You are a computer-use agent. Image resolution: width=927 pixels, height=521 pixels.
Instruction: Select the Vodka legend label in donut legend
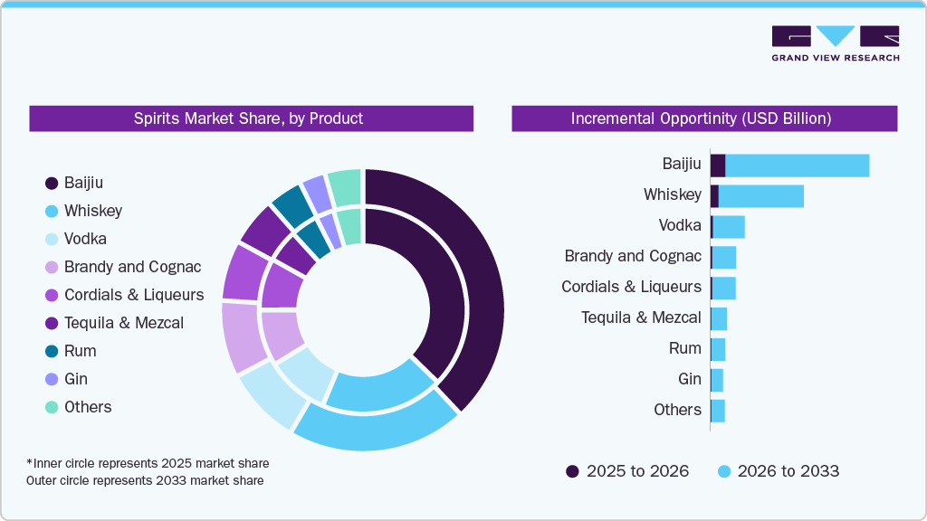coord(85,239)
